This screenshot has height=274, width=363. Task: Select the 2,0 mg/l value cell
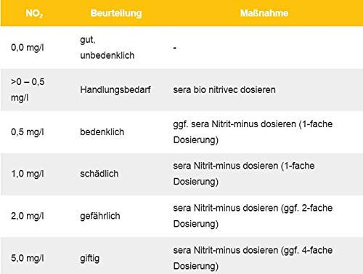pyautogui.click(x=28, y=216)
